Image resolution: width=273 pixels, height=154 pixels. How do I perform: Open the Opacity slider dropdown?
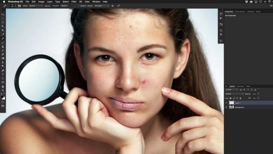coord(258,94)
